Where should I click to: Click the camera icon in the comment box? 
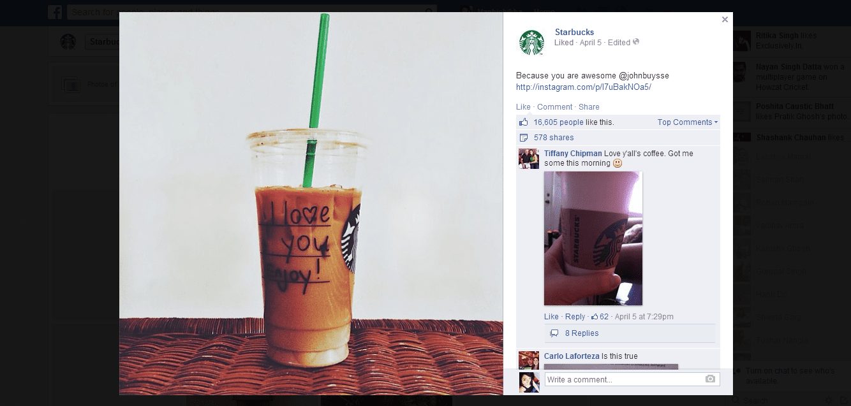[710, 379]
